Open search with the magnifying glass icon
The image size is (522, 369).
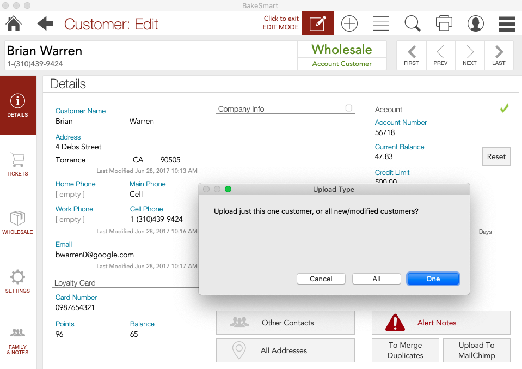(x=412, y=23)
